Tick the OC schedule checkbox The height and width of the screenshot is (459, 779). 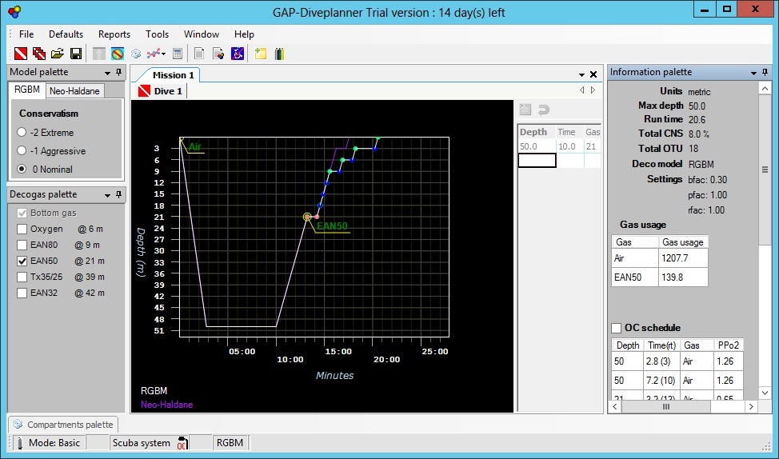[x=616, y=328]
